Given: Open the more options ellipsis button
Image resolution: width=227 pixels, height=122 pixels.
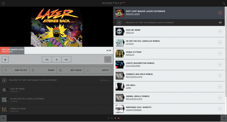Looking at the screenshot, I should pos(108,59).
